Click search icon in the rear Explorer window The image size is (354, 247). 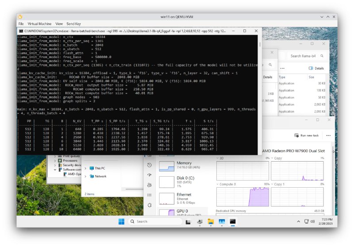tap(270, 65)
